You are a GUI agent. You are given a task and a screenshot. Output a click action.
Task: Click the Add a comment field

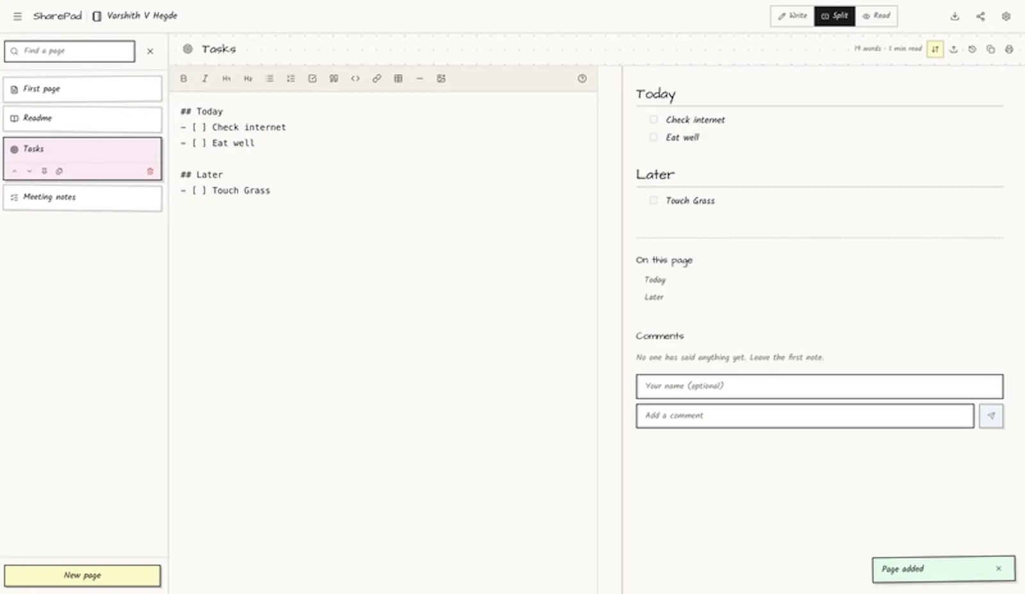805,415
